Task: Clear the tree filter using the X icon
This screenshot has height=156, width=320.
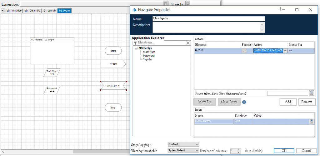Action: 188,43
